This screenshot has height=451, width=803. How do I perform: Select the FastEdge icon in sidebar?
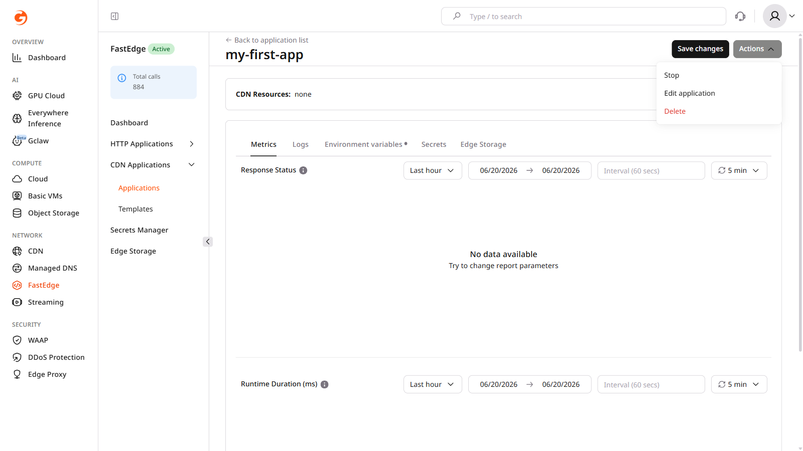point(17,285)
